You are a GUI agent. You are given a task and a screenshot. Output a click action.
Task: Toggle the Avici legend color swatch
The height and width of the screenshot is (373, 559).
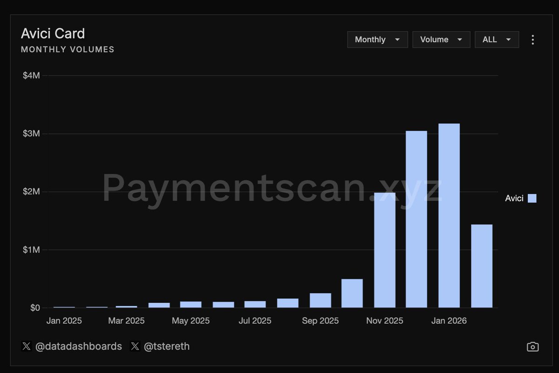point(532,199)
